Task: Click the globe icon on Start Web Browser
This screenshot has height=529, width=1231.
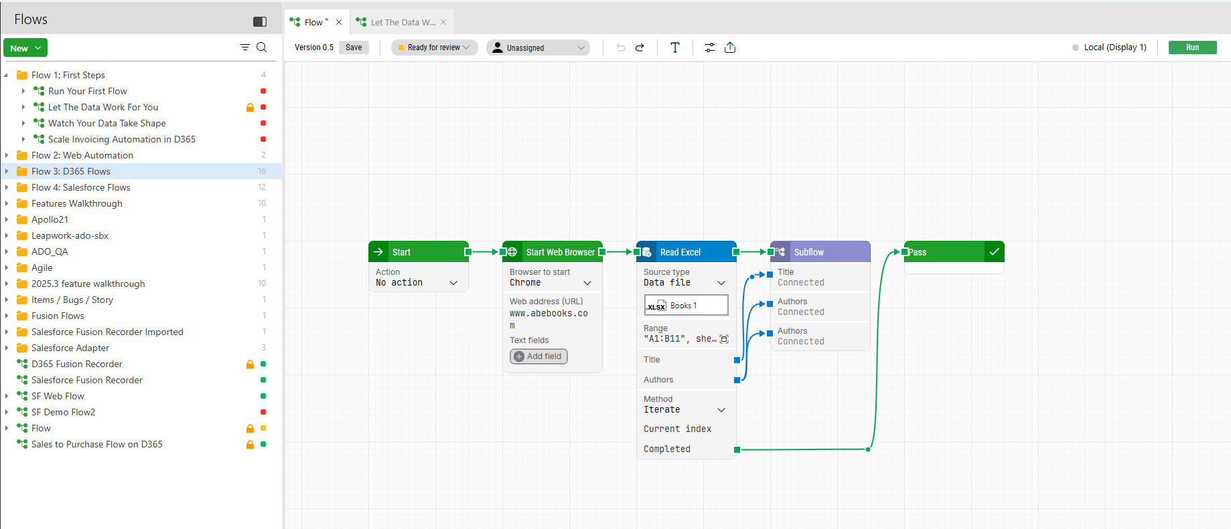Action: tap(512, 252)
